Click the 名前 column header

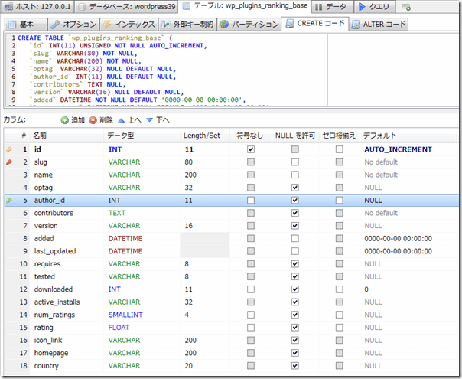click(67, 136)
